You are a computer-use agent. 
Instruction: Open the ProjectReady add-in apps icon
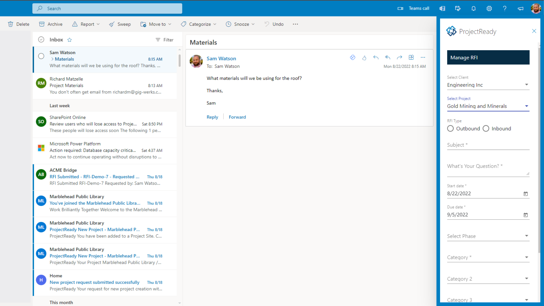click(411, 57)
